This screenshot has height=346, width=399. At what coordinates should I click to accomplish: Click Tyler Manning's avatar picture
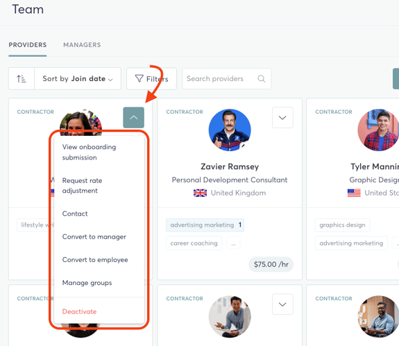pos(379,130)
